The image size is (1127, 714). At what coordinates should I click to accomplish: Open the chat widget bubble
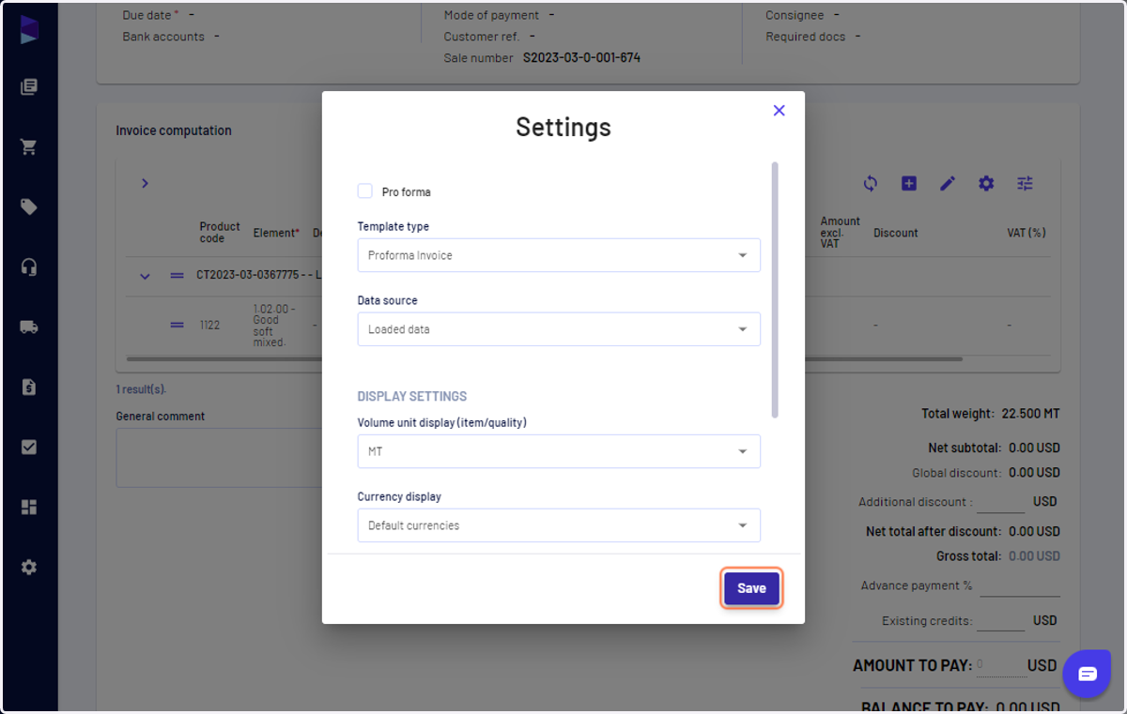click(x=1087, y=673)
